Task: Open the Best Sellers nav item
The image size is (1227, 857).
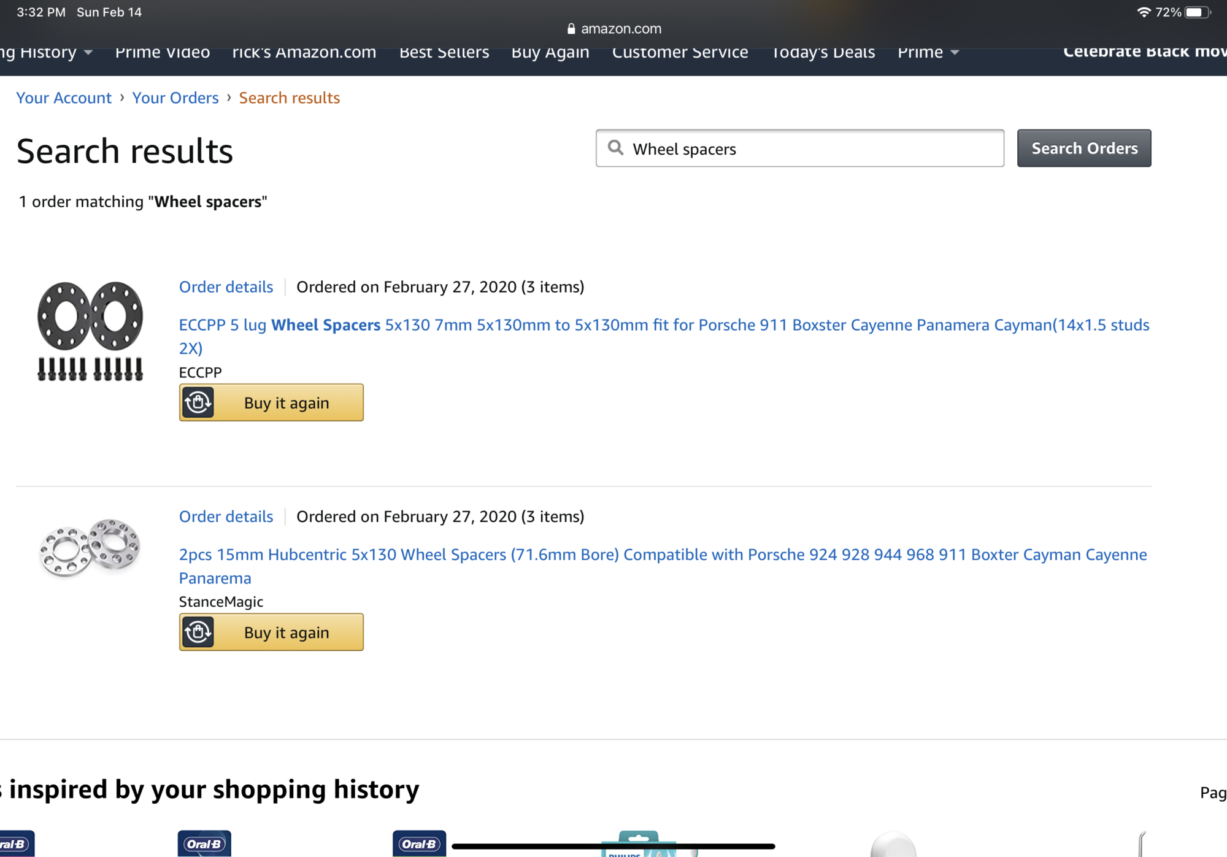Action: point(444,53)
